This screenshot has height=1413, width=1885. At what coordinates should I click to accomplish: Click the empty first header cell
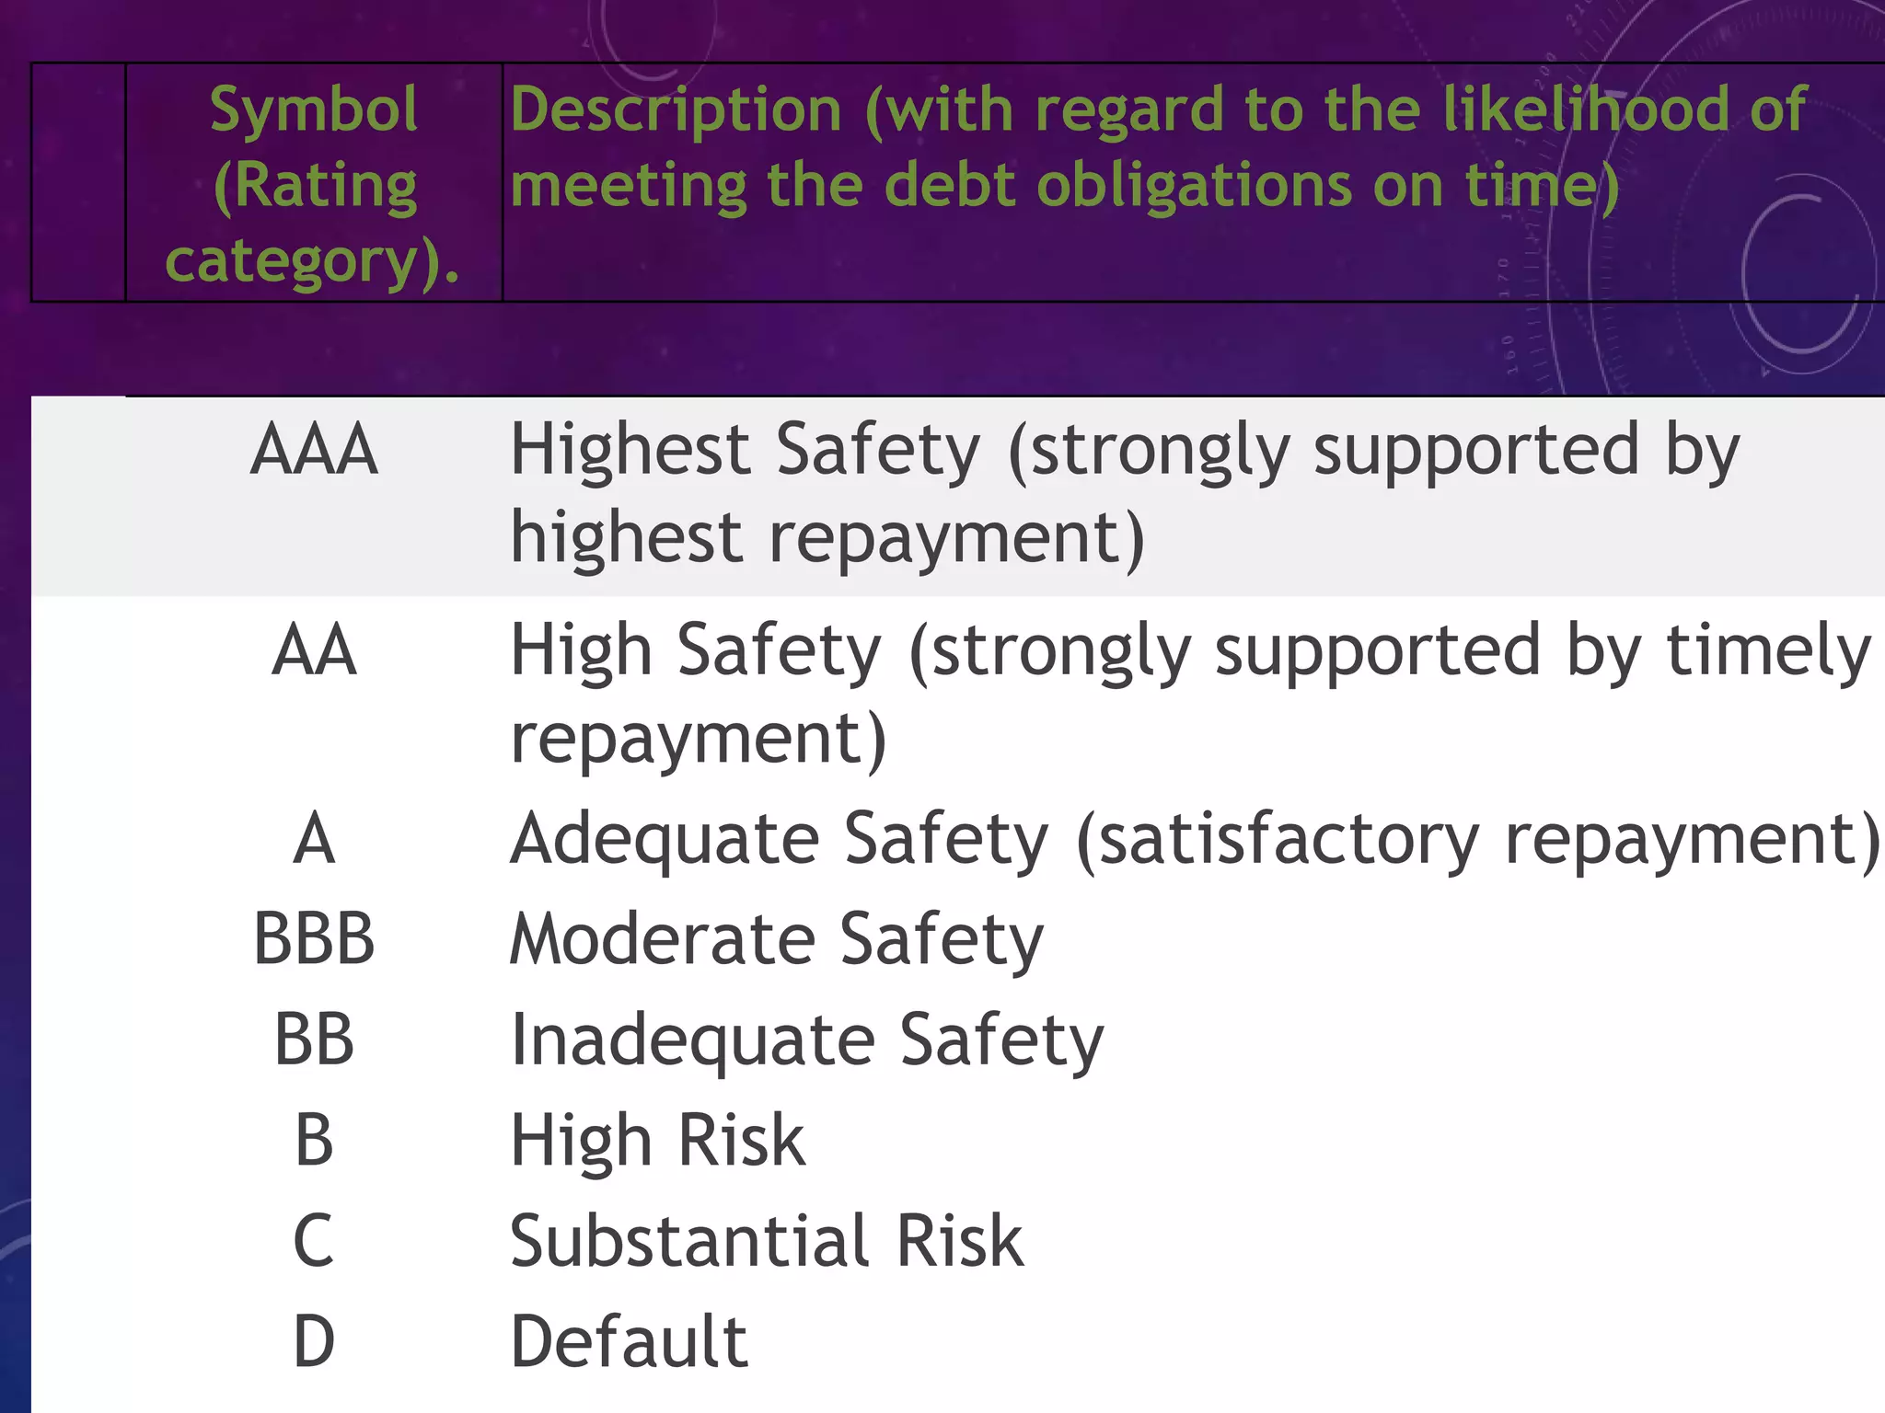(78, 182)
